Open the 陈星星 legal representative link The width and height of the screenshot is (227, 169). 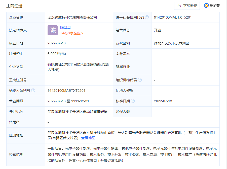65,28
